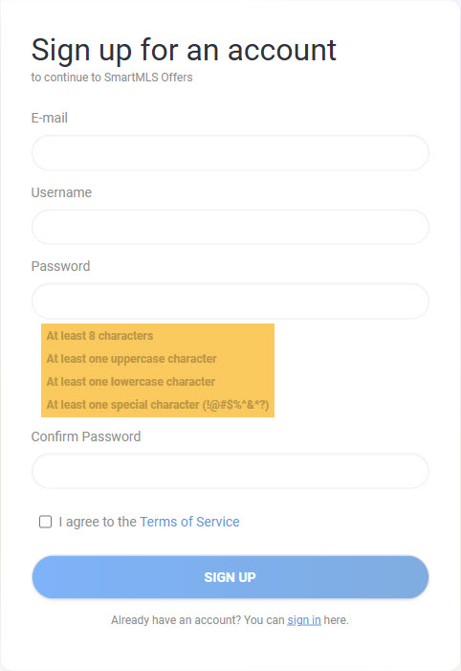This screenshot has height=671, width=461.
Task: Click the special character requirement hint
Action: (x=158, y=405)
